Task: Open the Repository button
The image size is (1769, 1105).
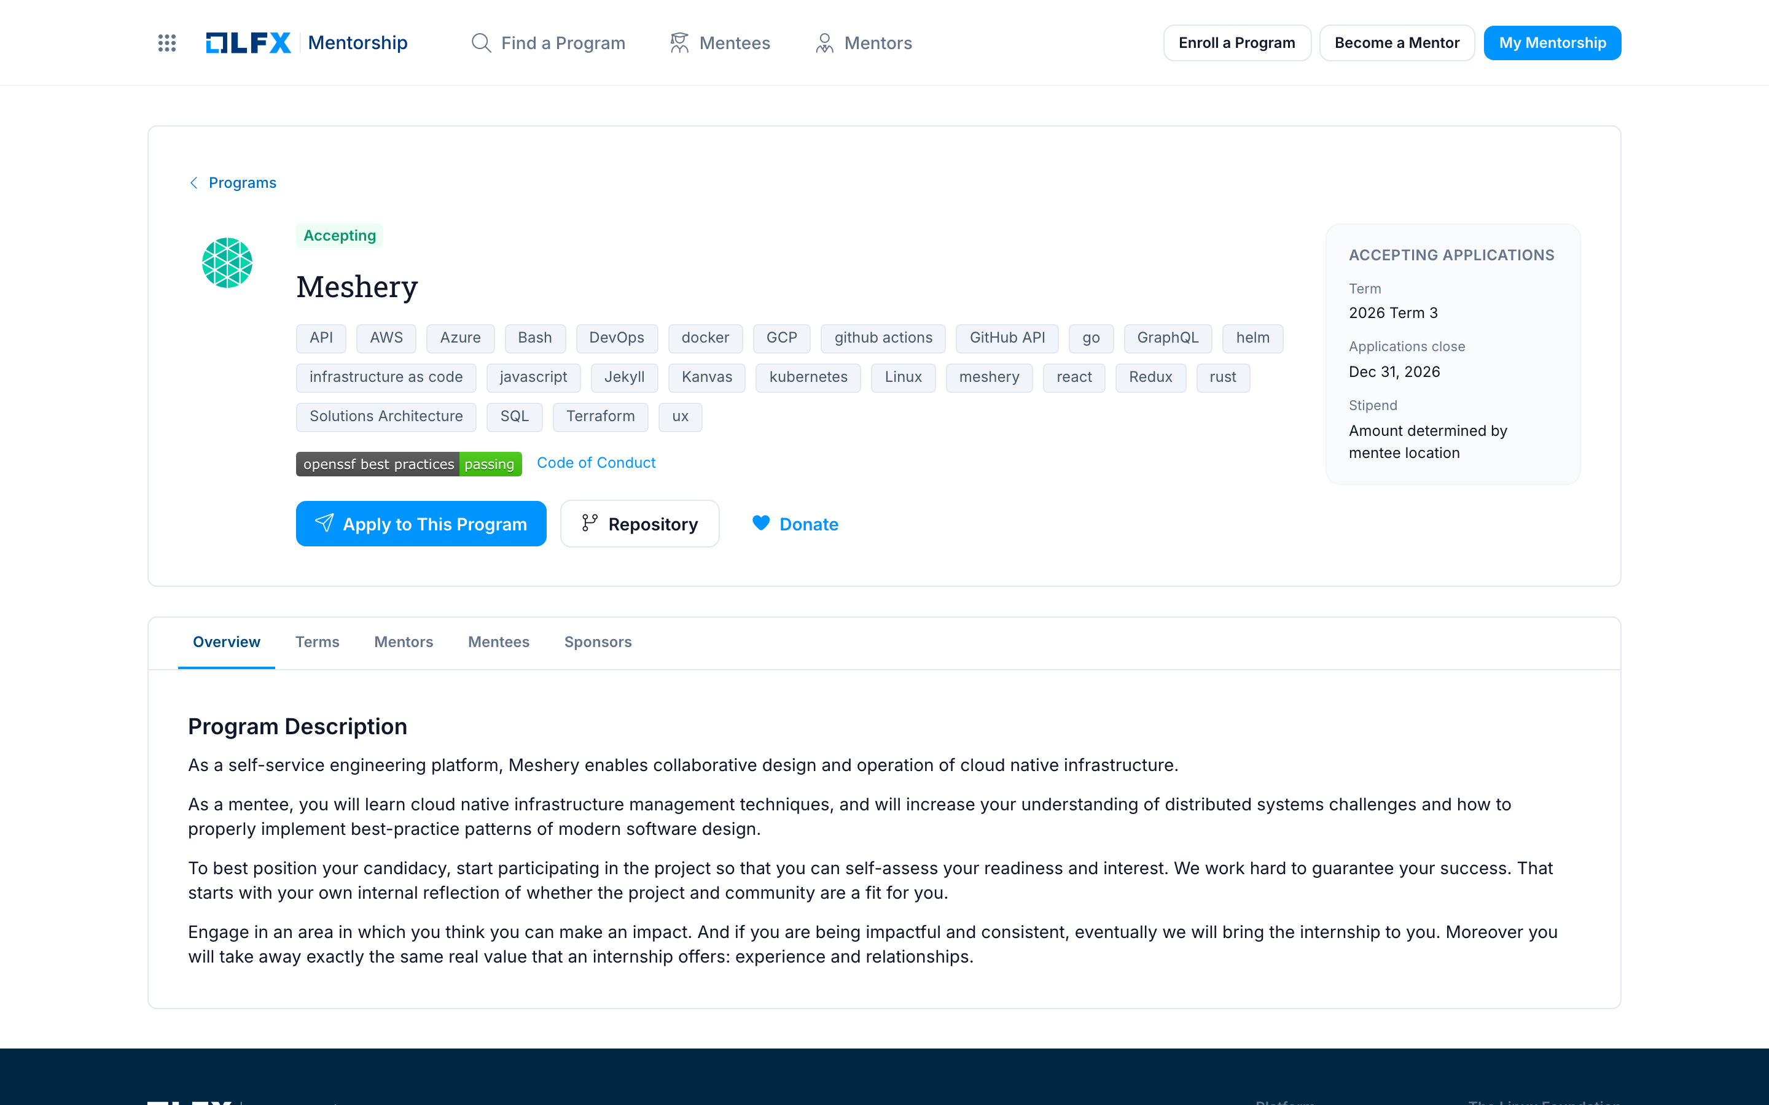Action: coord(639,524)
